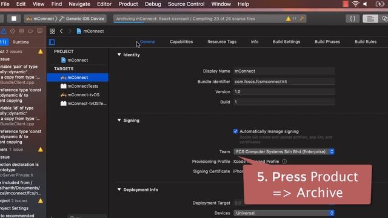Stop the running archive build
The width and height of the screenshot is (388, 218).
(x=14, y=19)
